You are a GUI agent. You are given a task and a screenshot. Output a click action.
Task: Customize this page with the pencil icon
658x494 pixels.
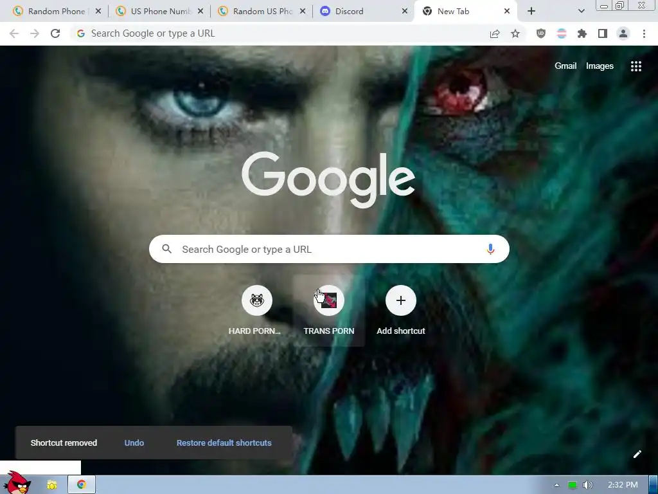click(637, 454)
